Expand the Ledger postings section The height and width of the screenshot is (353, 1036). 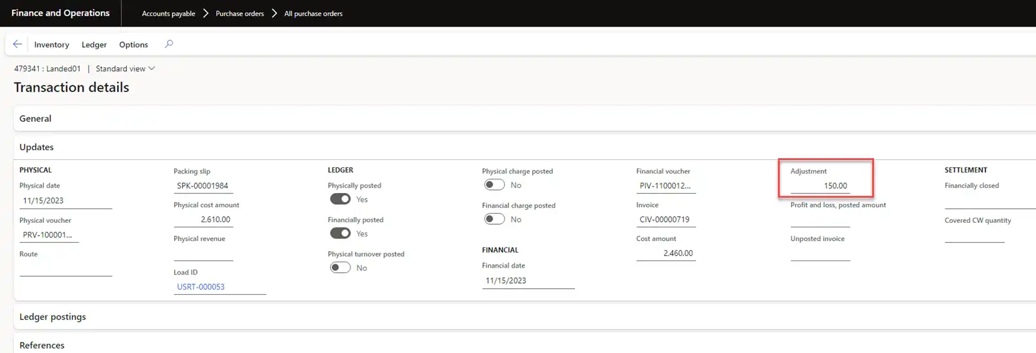(x=52, y=317)
